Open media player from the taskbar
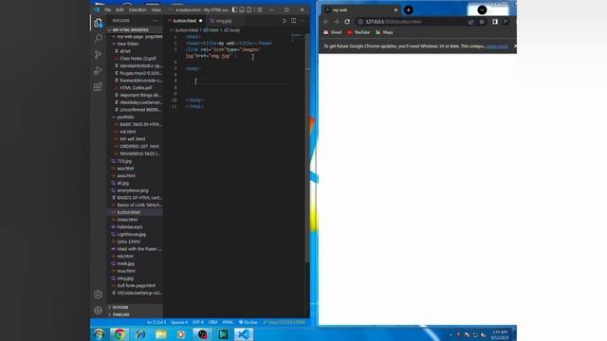The image size is (607, 341). tap(181, 334)
